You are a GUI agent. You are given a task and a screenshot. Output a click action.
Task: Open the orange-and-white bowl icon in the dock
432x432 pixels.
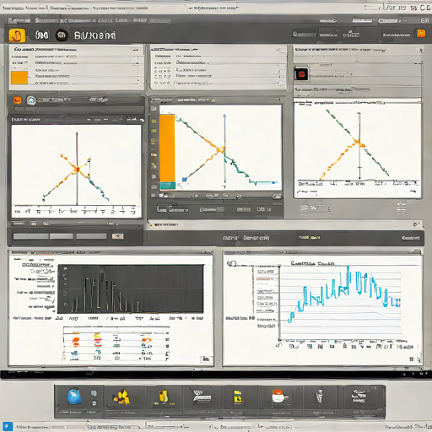(279, 397)
